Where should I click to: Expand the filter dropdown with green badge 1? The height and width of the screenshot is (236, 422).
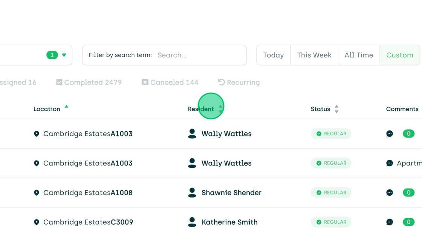[64, 55]
